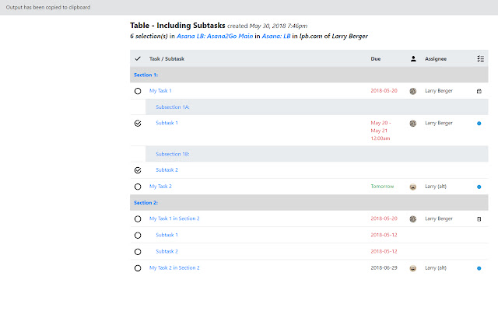Uncheck the completed circle beside Subsection 1A's Subtask 1
Viewport: 498px width, 311px height.
(x=138, y=123)
